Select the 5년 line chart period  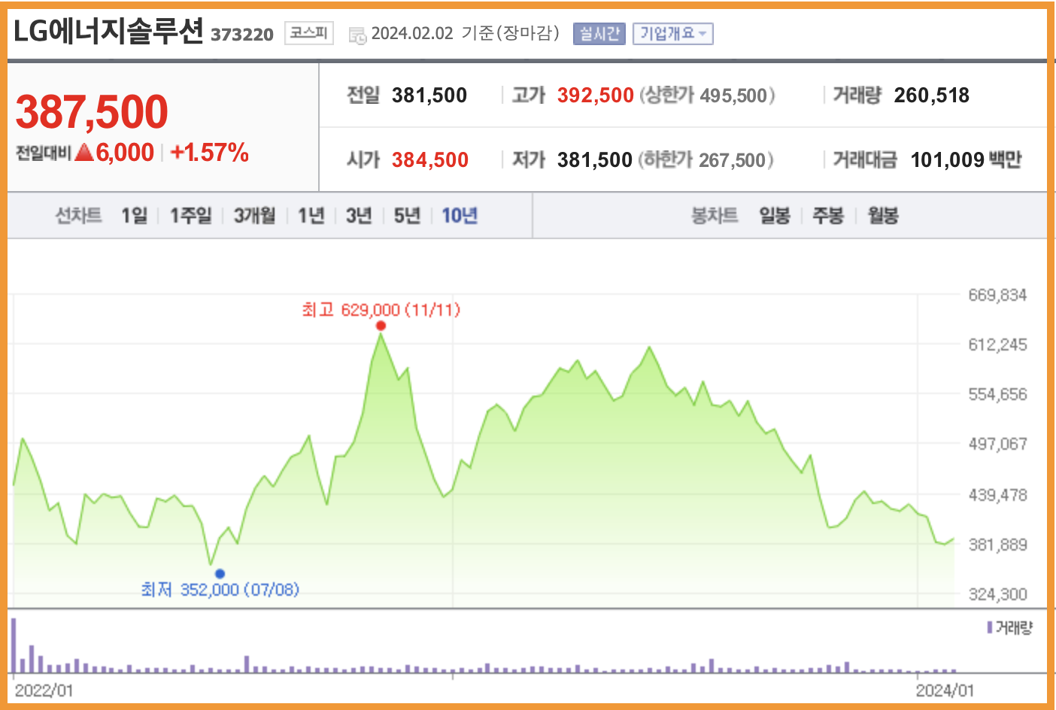pos(407,216)
